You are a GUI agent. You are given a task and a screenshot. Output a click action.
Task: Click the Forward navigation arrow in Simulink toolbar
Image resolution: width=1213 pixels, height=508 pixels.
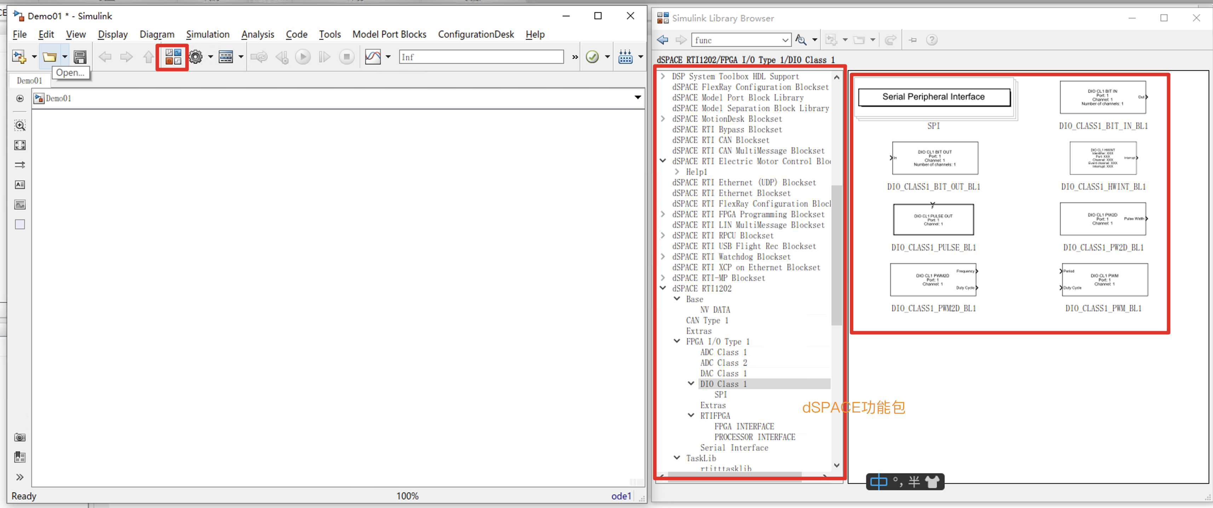[x=127, y=57]
